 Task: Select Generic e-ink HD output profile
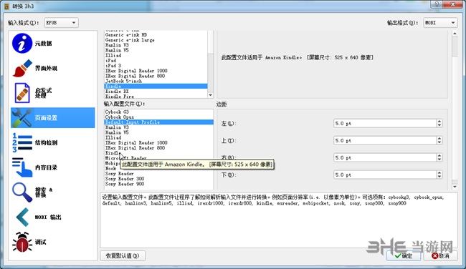[156, 35]
